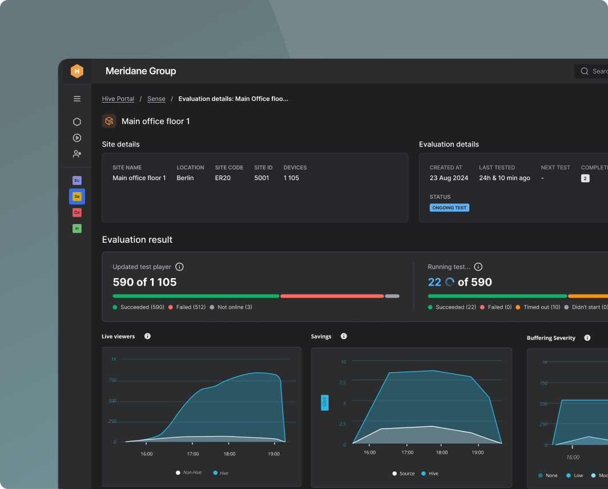Click the Not online (3) legend item
The image size is (608, 489).
point(231,307)
